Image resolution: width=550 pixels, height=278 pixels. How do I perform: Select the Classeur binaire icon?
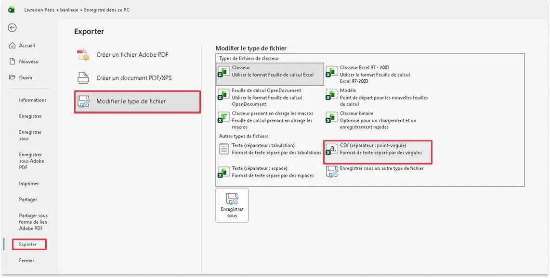[331, 117]
